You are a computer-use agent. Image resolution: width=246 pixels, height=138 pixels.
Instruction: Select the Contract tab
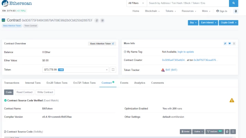(x=108, y=83)
